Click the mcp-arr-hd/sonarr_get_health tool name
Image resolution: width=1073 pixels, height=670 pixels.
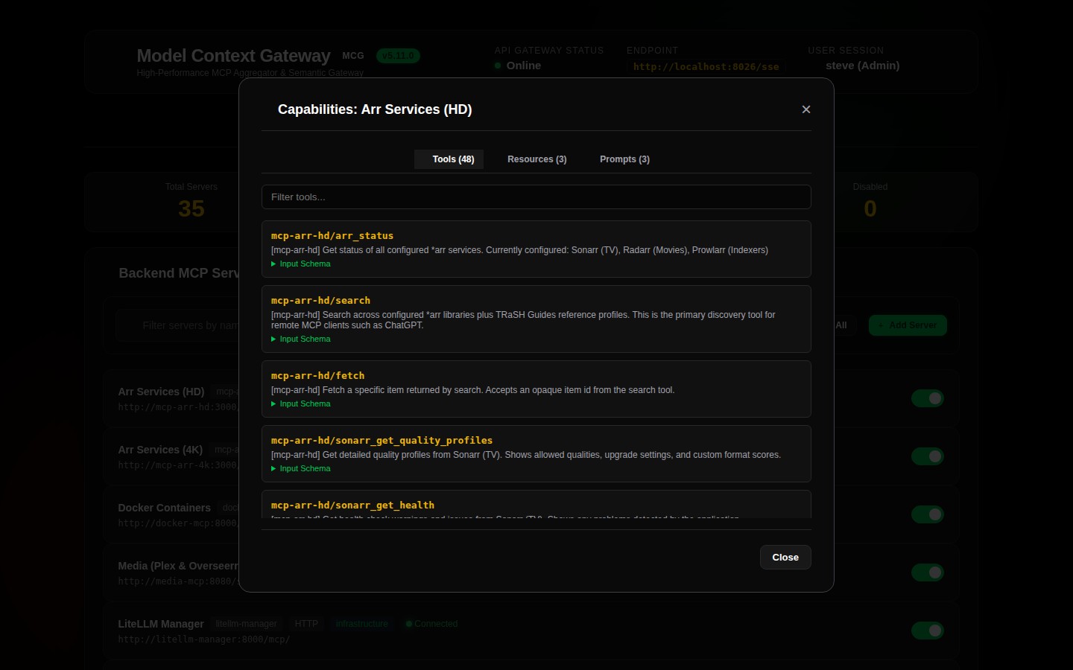pos(352,505)
